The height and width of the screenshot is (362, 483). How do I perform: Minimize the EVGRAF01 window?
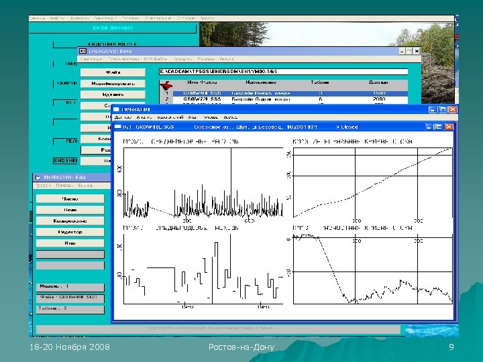433,109
